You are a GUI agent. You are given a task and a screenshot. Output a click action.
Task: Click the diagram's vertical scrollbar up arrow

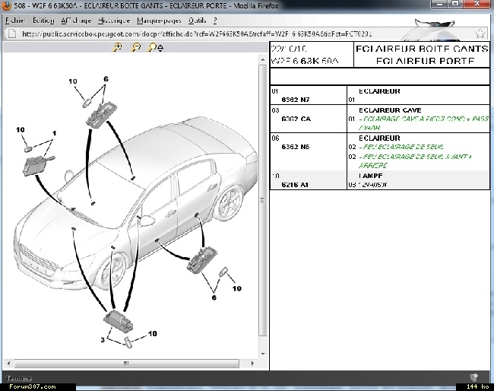tap(263, 59)
